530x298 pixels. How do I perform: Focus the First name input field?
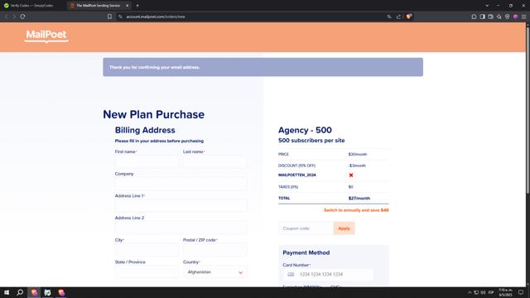click(147, 162)
